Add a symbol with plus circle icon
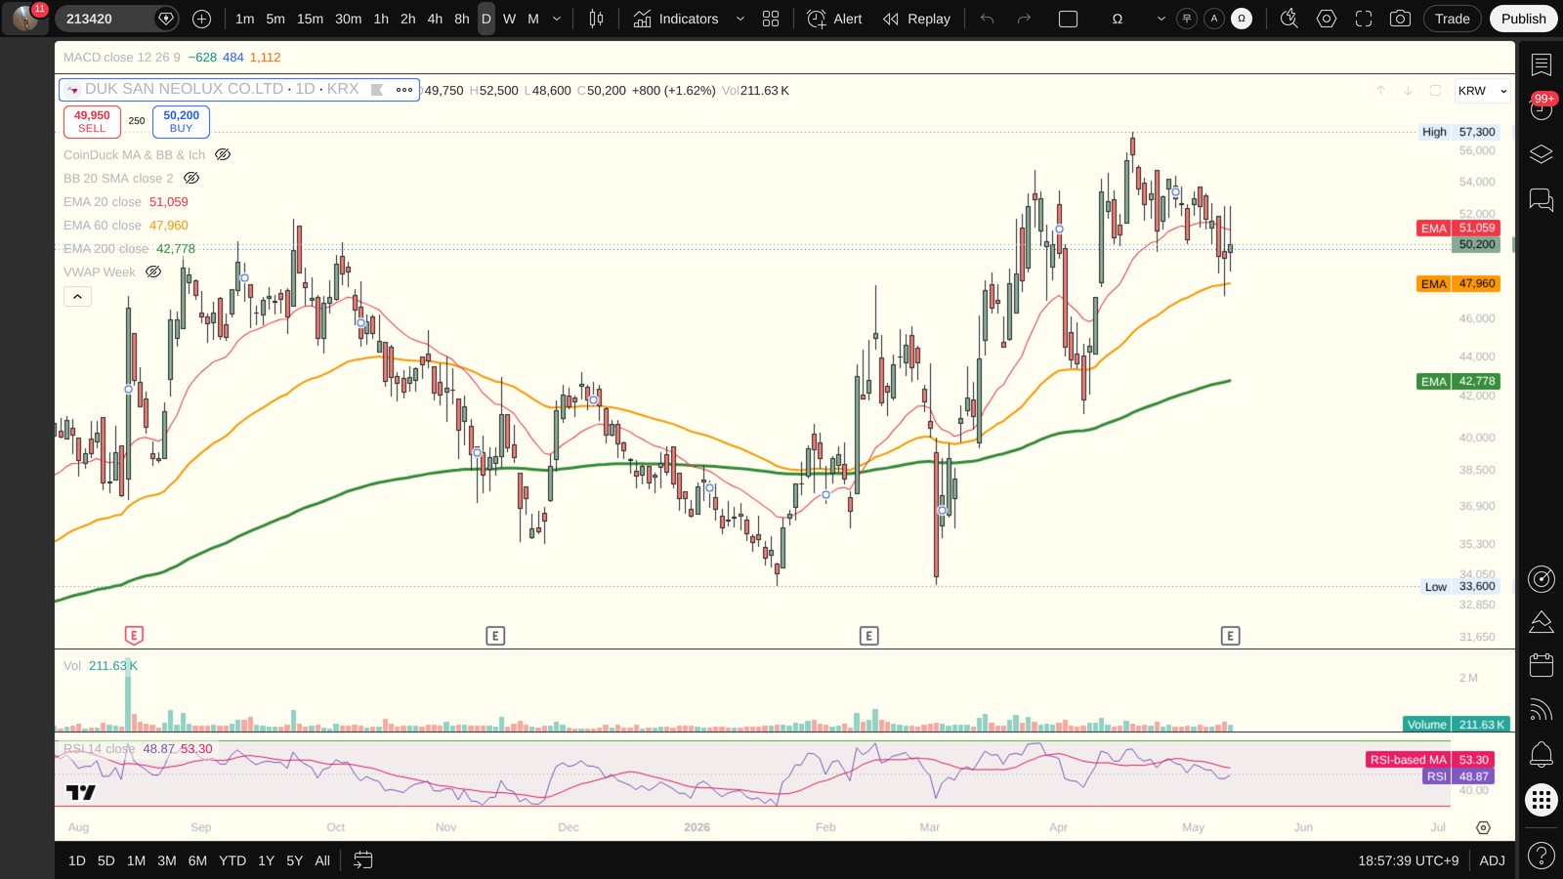 tap(201, 19)
